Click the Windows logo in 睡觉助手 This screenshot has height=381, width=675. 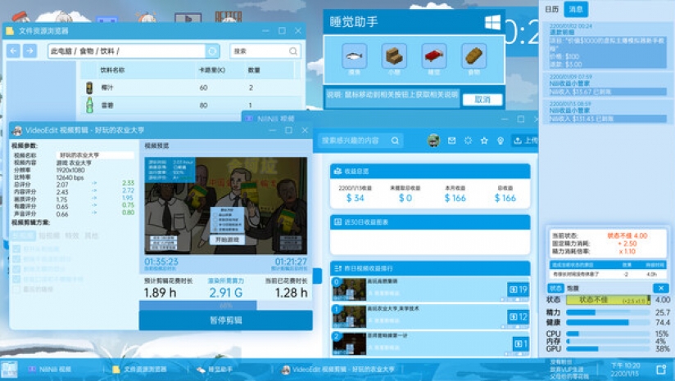pos(492,22)
